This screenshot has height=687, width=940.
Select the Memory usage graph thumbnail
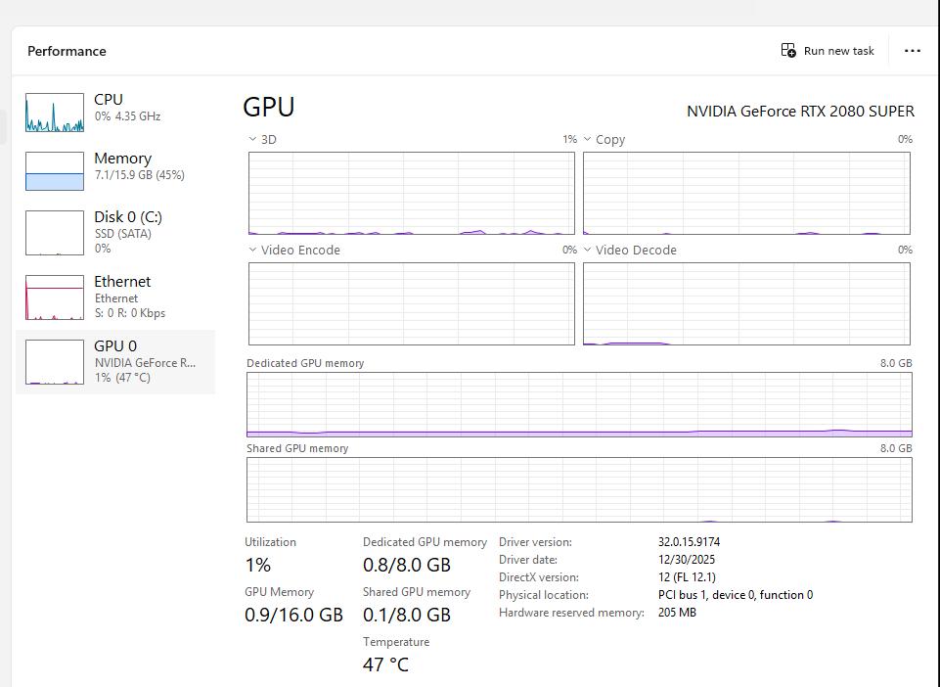(x=55, y=171)
